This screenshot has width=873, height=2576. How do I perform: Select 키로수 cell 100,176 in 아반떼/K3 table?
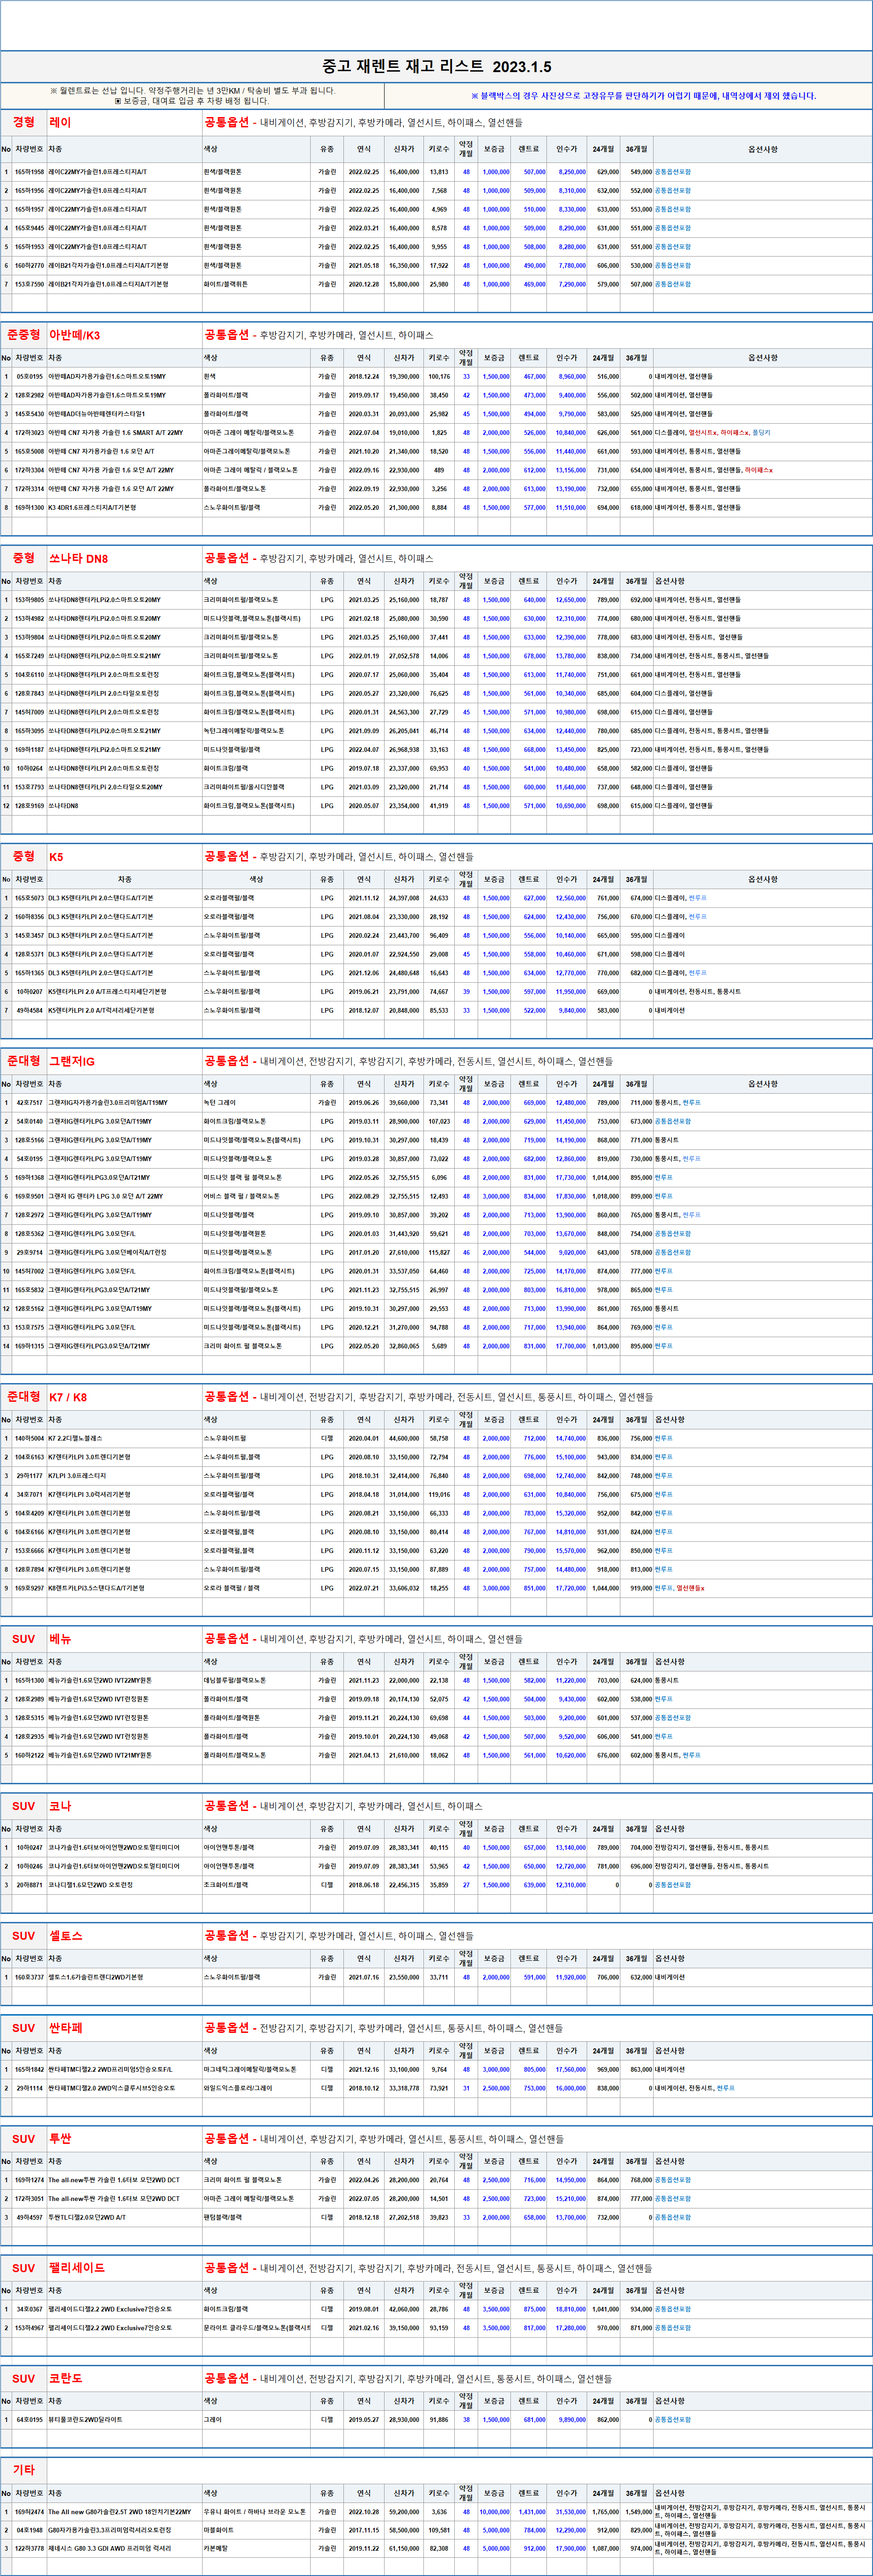click(x=438, y=377)
